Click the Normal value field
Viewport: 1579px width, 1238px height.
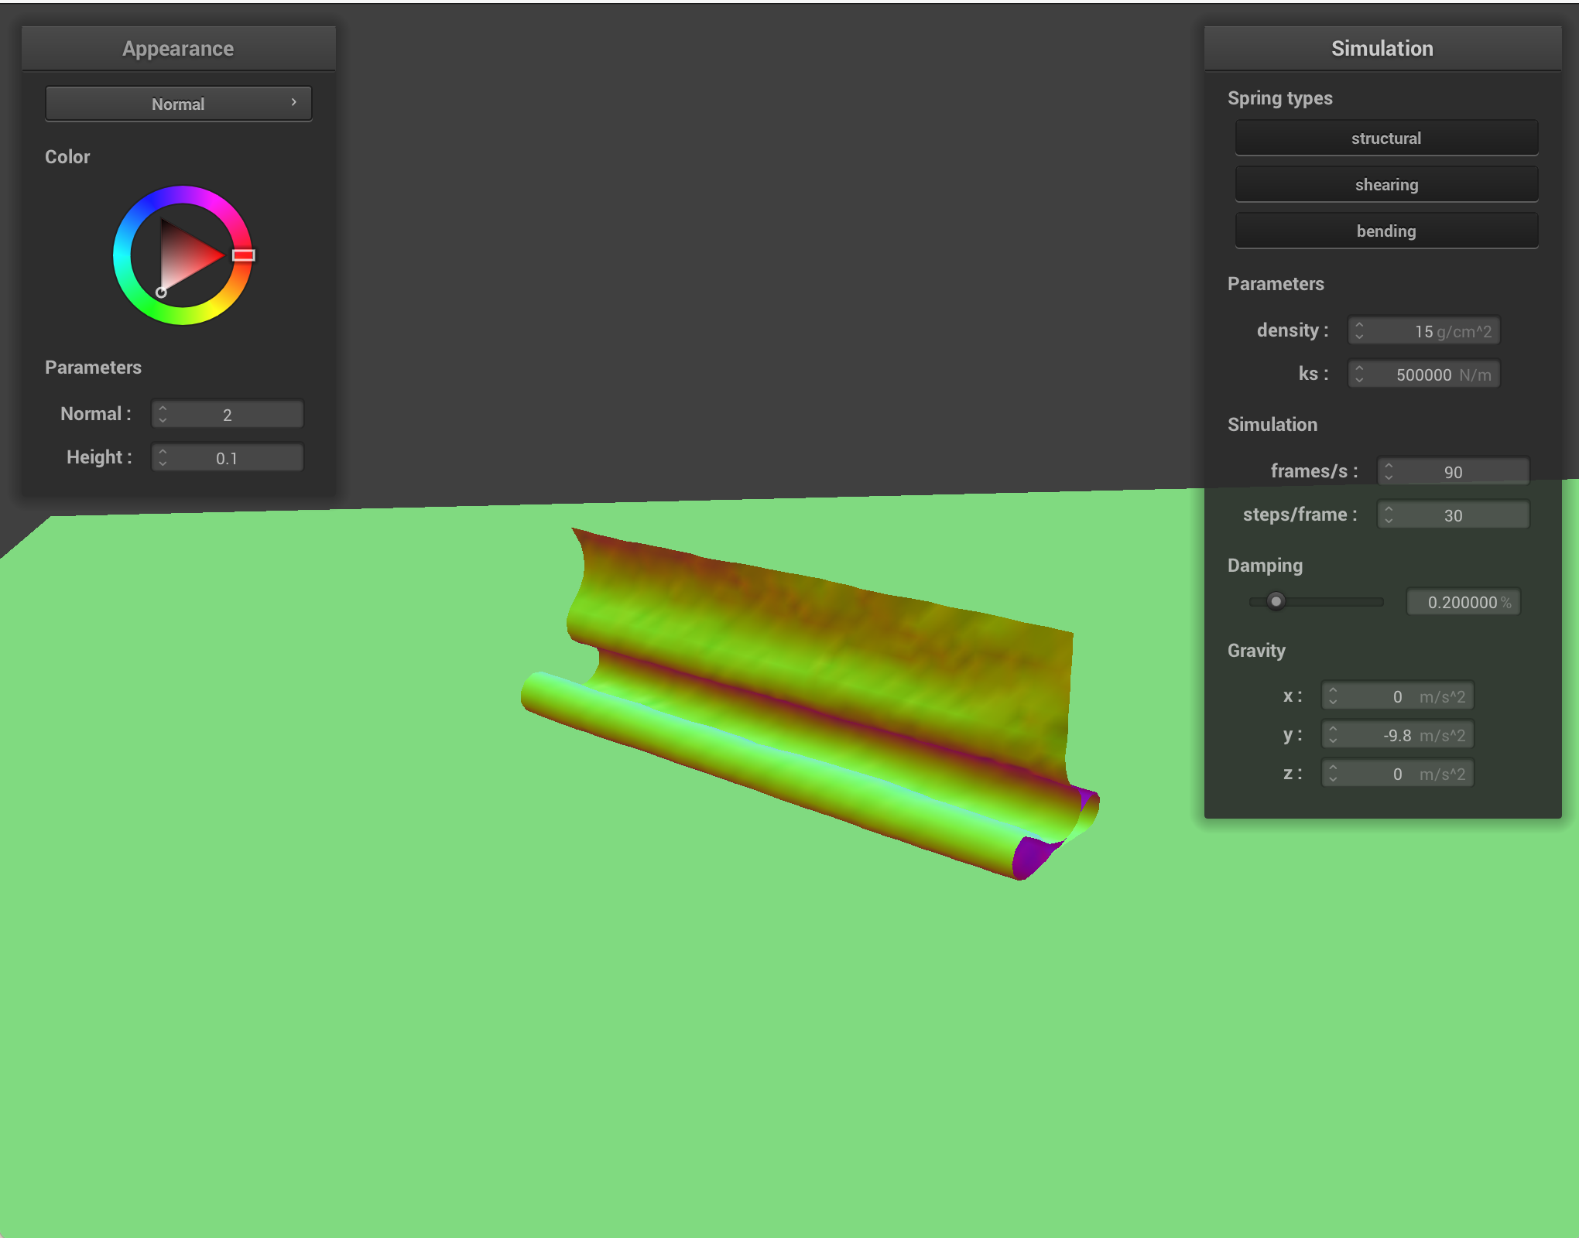click(x=228, y=414)
